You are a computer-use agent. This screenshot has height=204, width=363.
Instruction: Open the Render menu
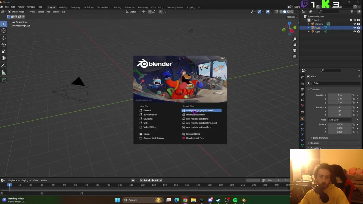pyautogui.click(x=21, y=7)
